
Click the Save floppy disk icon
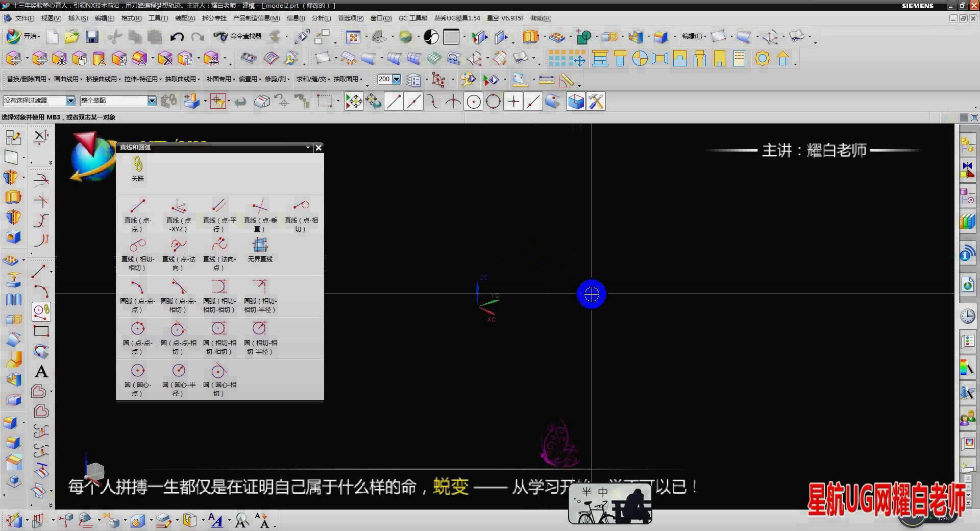(x=92, y=37)
